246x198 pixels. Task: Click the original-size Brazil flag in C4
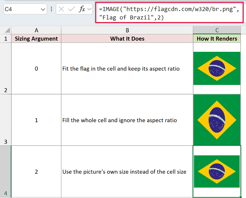point(217,171)
